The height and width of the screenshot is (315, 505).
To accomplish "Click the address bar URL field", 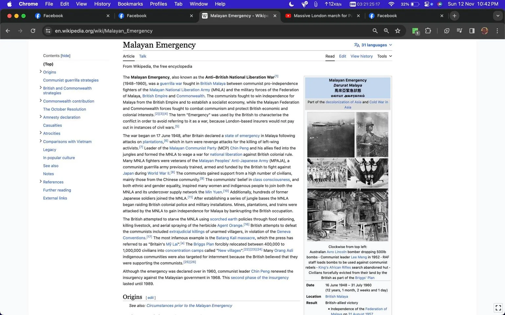I will (210, 31).
